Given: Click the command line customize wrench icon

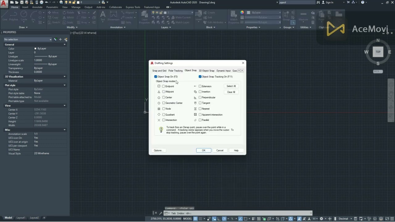Looking at the screenshot, I should coord(161,213).
